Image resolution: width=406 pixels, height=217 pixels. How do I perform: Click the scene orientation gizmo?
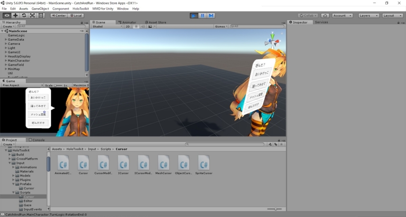272,41
